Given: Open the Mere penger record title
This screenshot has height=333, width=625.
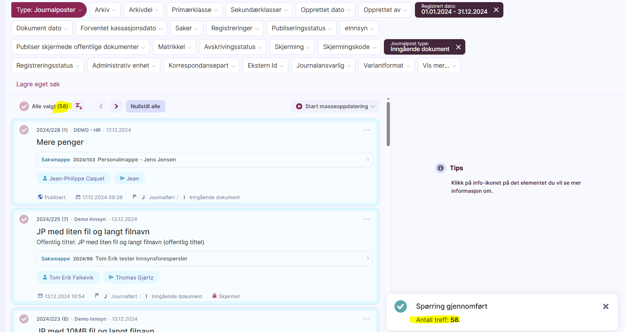Looking at the screenshot, I should pos(60,142).
